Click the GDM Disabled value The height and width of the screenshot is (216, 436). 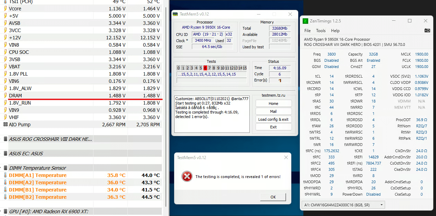[x=331, y=67]
